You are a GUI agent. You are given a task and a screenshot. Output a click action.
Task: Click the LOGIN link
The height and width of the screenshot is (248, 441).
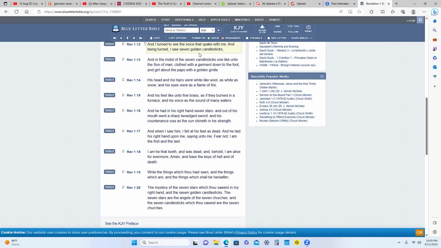tap(411, 21)
